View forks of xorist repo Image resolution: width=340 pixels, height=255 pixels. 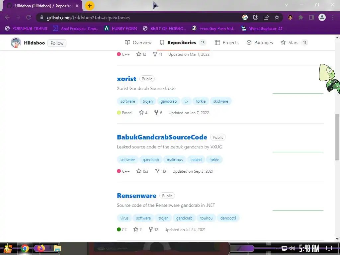[x=158, y=113]
